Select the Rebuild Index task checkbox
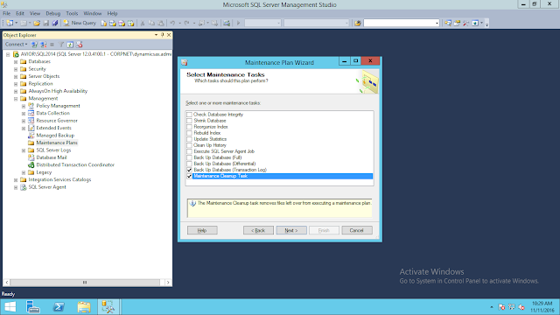The image size is (560, 315). pyautogui.click(x=189, y=133)
